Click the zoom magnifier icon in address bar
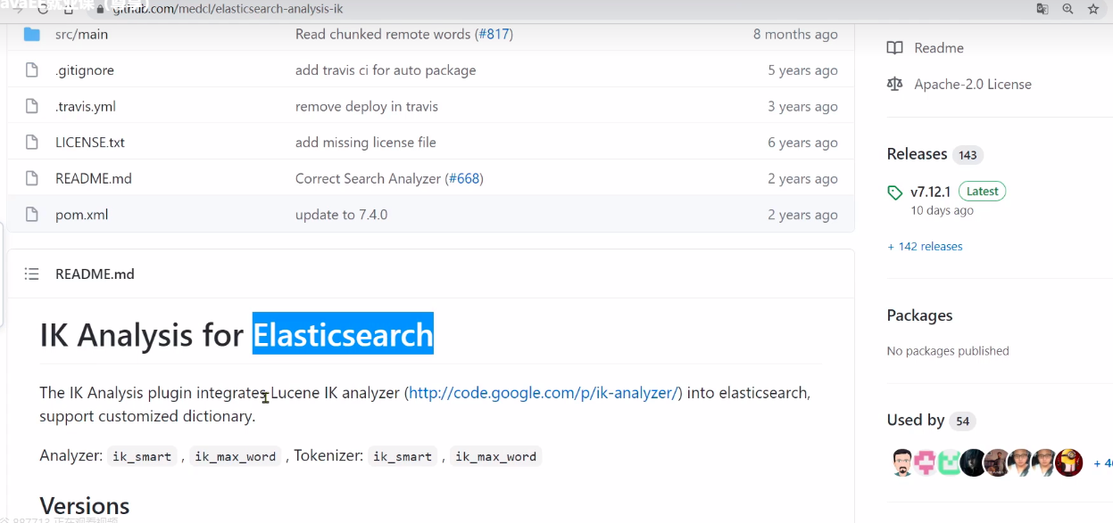 point(1067,9)
